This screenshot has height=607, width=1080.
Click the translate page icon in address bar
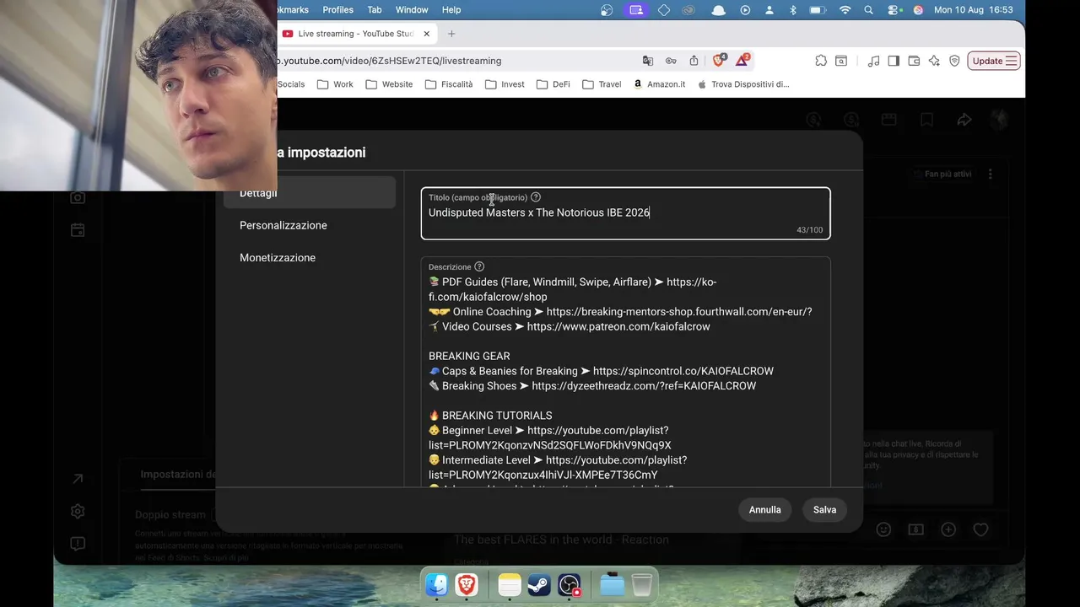coord(648,61)
